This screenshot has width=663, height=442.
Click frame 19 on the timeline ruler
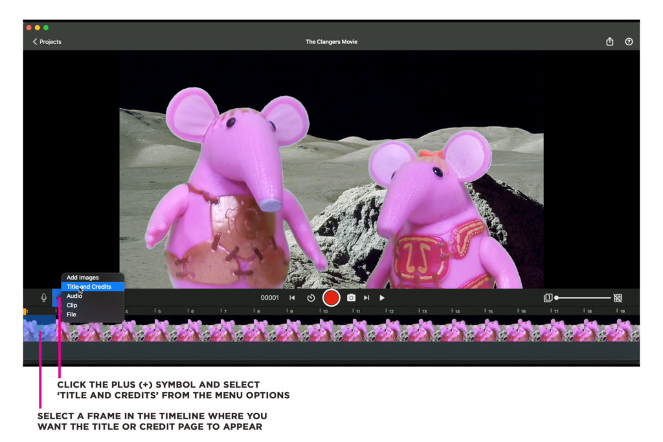(x=621, y=311)
